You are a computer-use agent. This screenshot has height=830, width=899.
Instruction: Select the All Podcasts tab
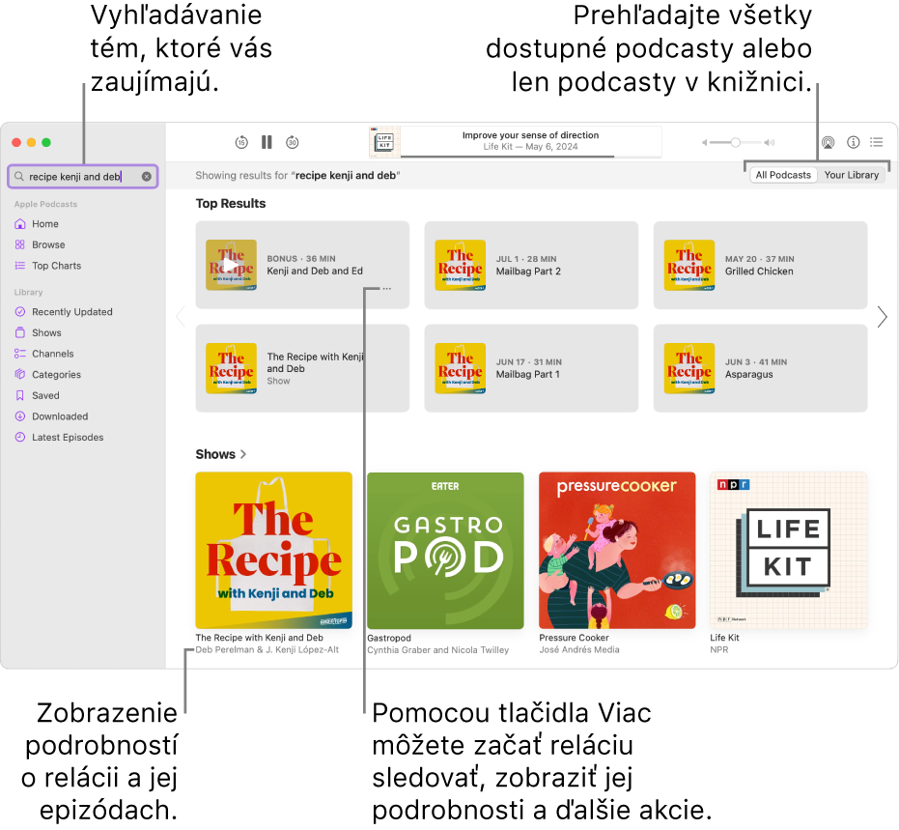click(783, 175)
